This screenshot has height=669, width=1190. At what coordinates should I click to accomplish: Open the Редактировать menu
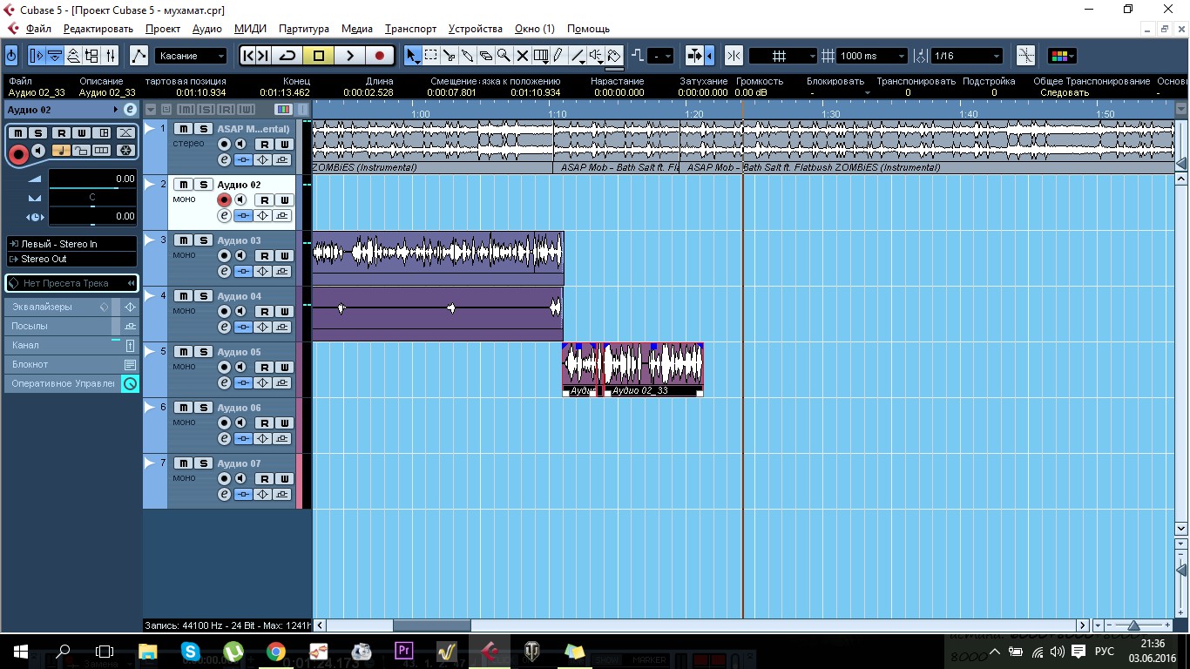(98, 29)
